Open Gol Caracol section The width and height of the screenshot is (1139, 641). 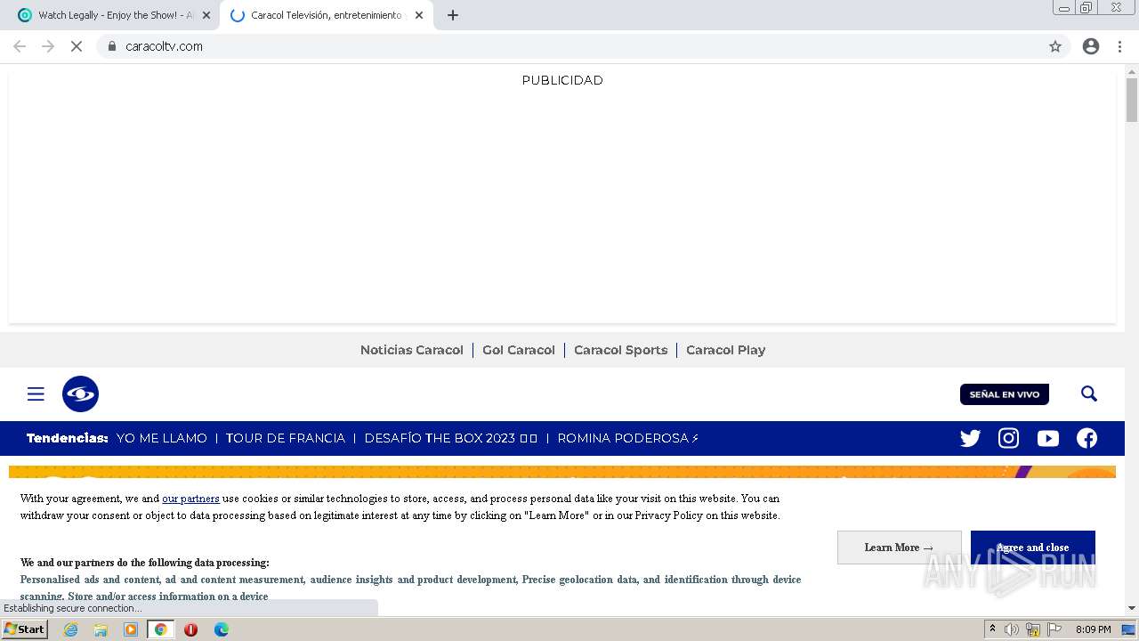519,350
